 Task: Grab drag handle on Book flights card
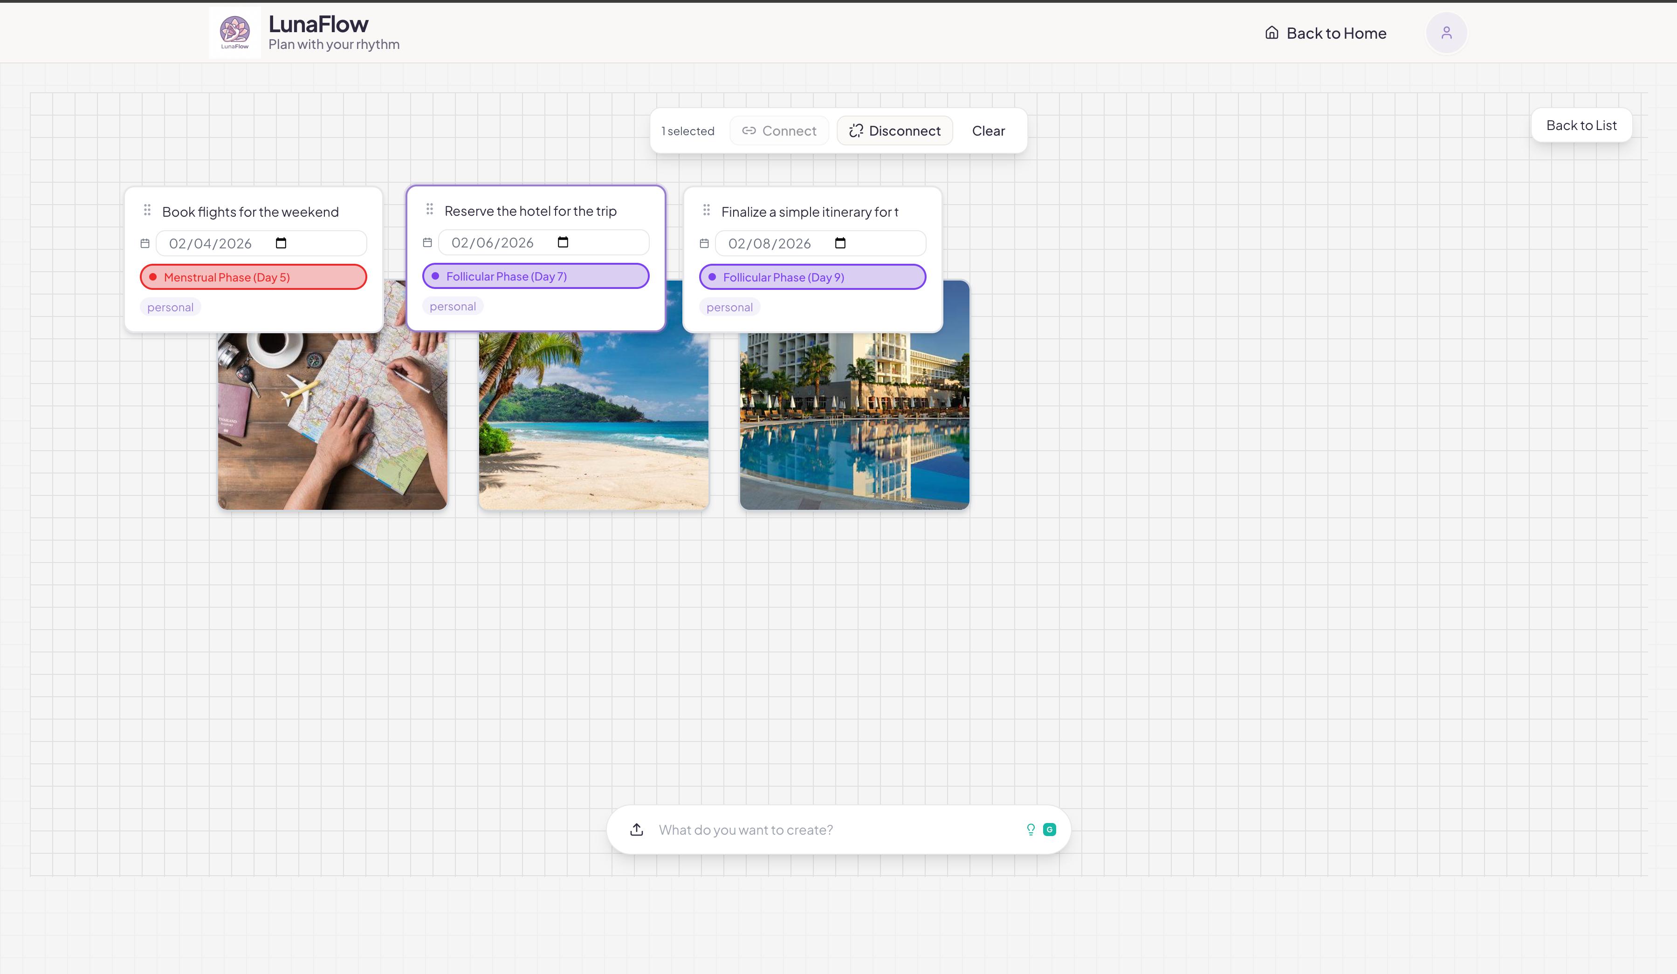147,210
